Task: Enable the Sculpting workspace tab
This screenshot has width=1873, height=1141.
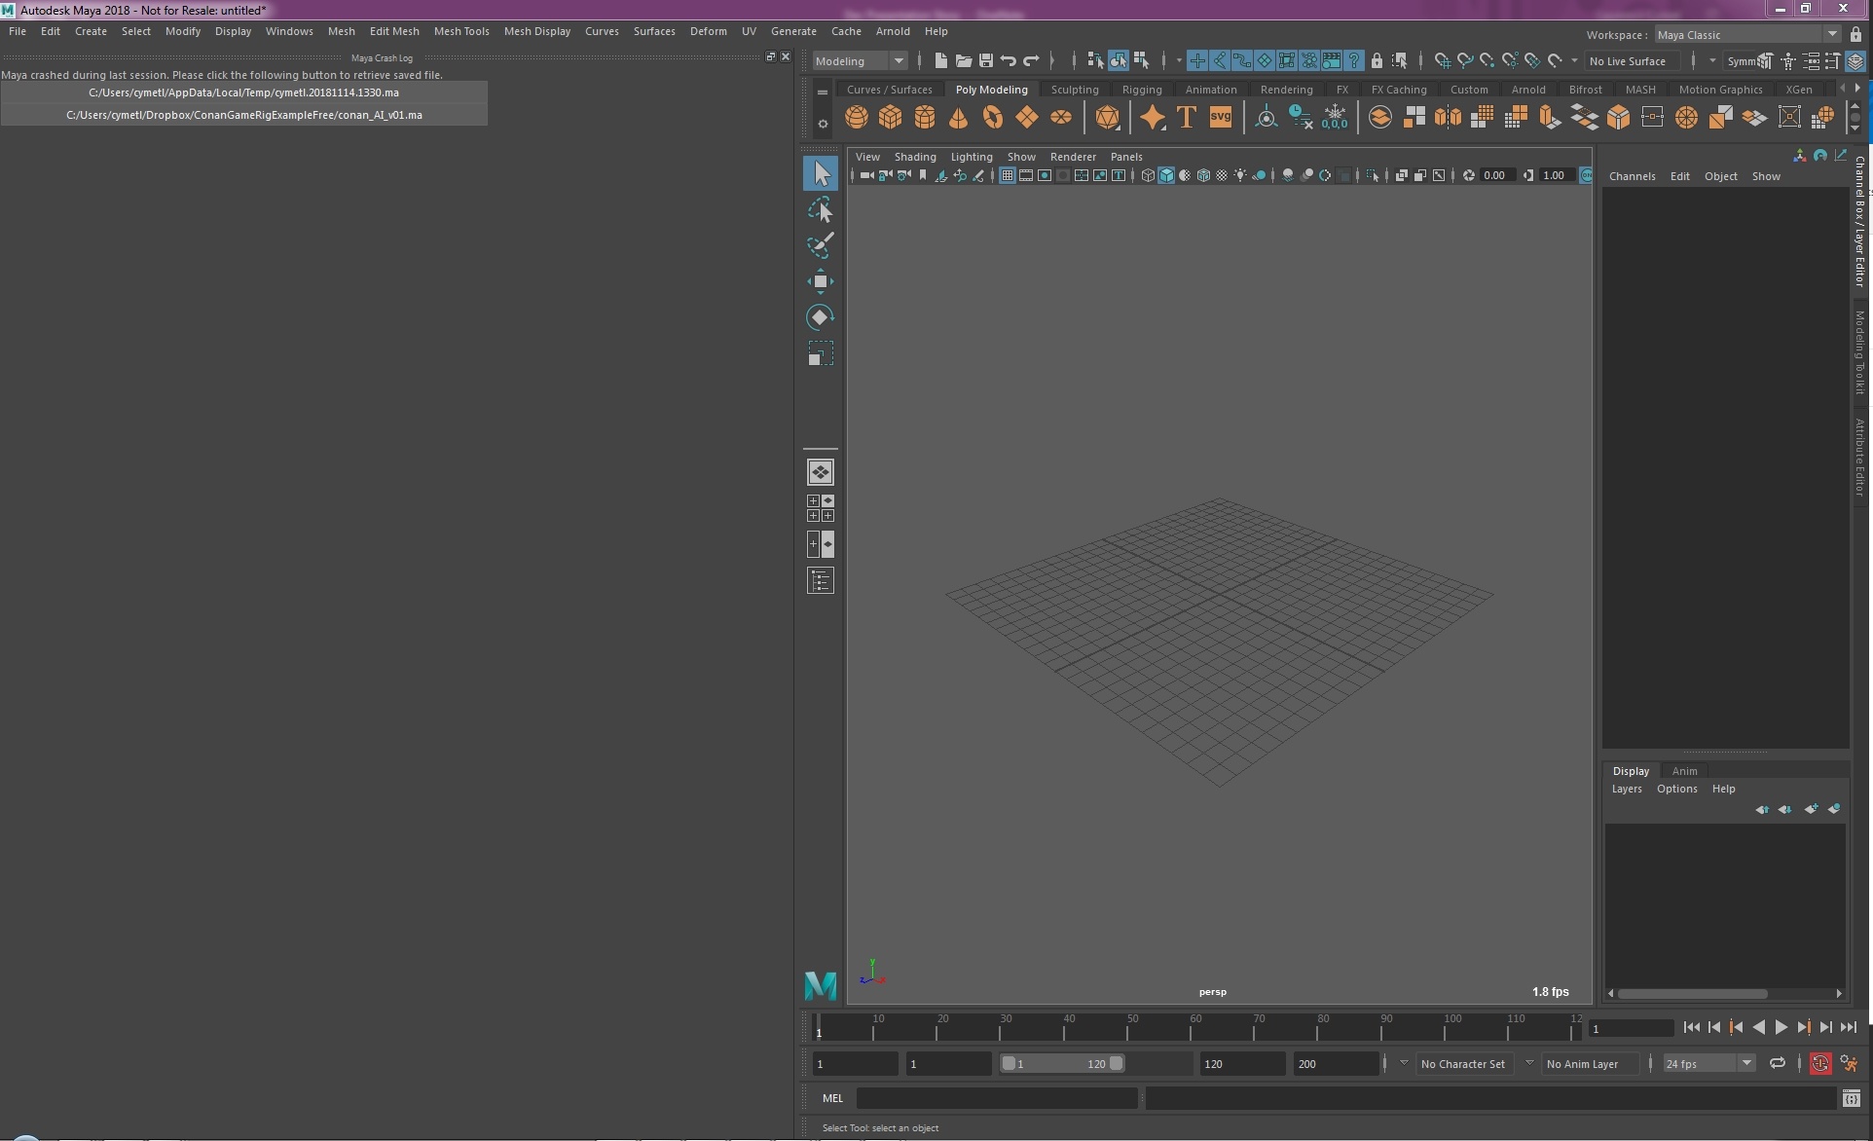Action: tap(1075, 89)
